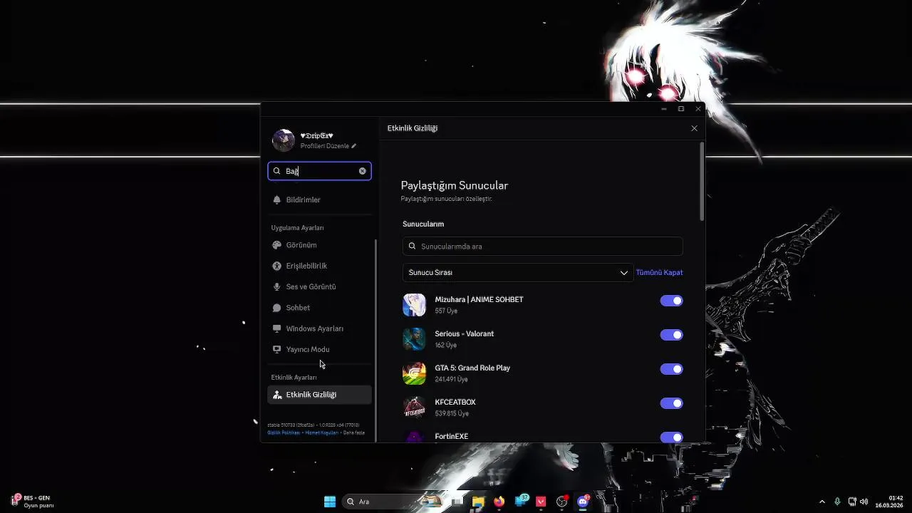Open Yayıncı Modu settings
The height and width of the screenshot is (513, 912).
point(319,349)
